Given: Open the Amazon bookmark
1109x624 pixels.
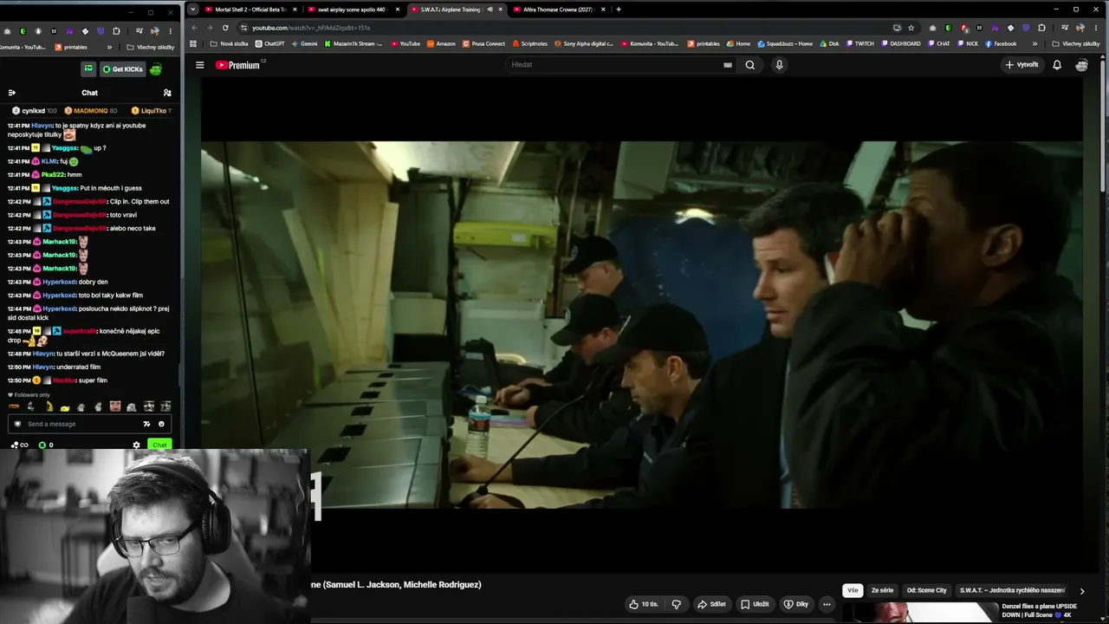Looking at the screenshot, I should coord(442,43).
